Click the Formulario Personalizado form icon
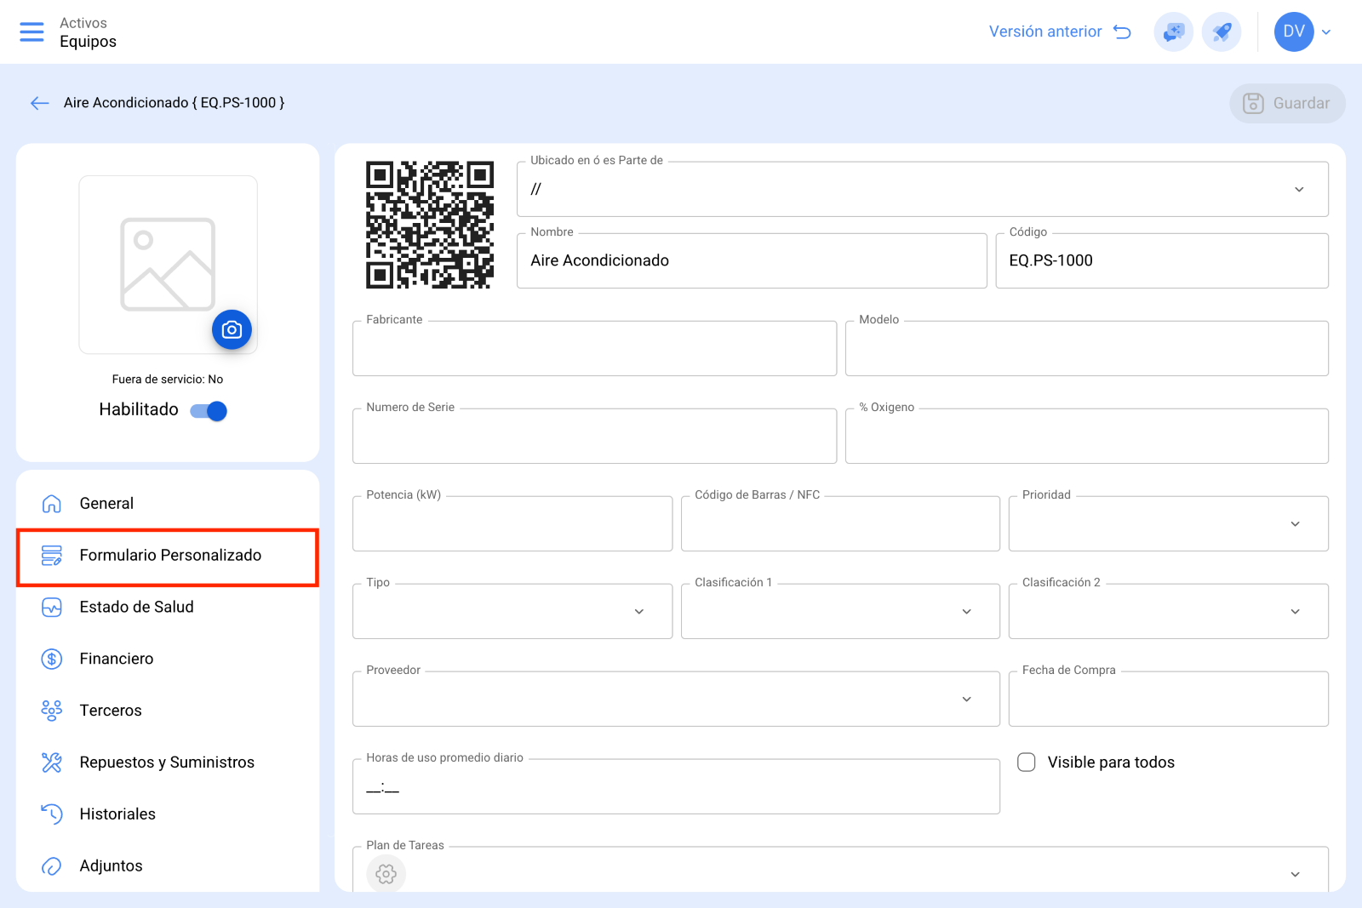 (52, 556)
